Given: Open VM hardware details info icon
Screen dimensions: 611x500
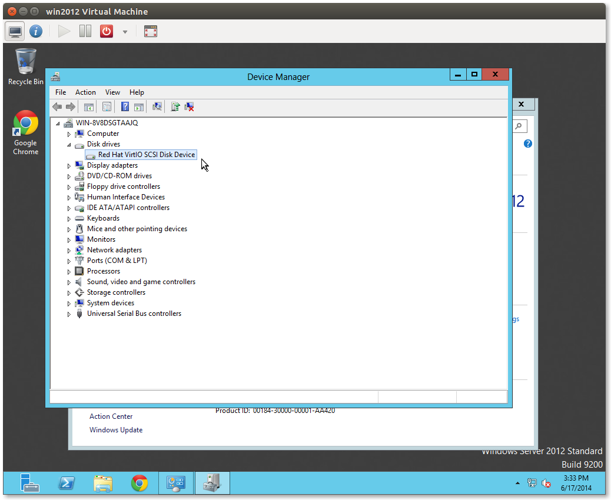Looking at the screenshot, I should pos(36,31).
